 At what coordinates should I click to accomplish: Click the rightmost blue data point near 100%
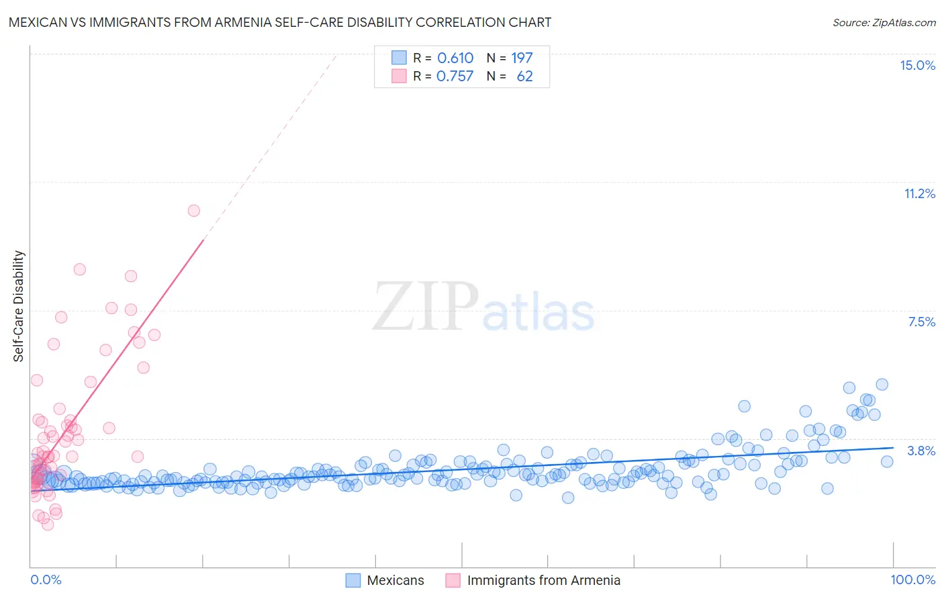(887, 461)
